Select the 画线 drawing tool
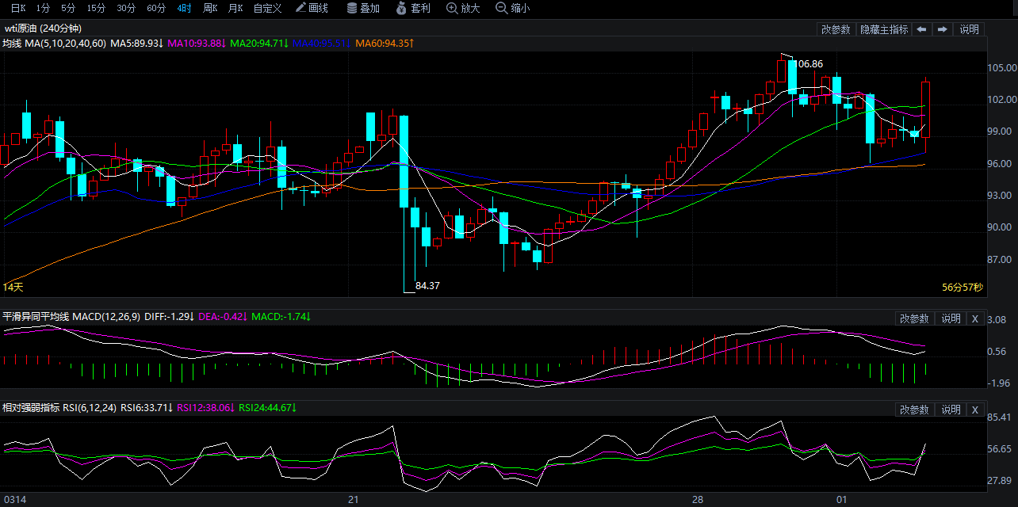The image size is (1018, 507). (x=312, y=9)
